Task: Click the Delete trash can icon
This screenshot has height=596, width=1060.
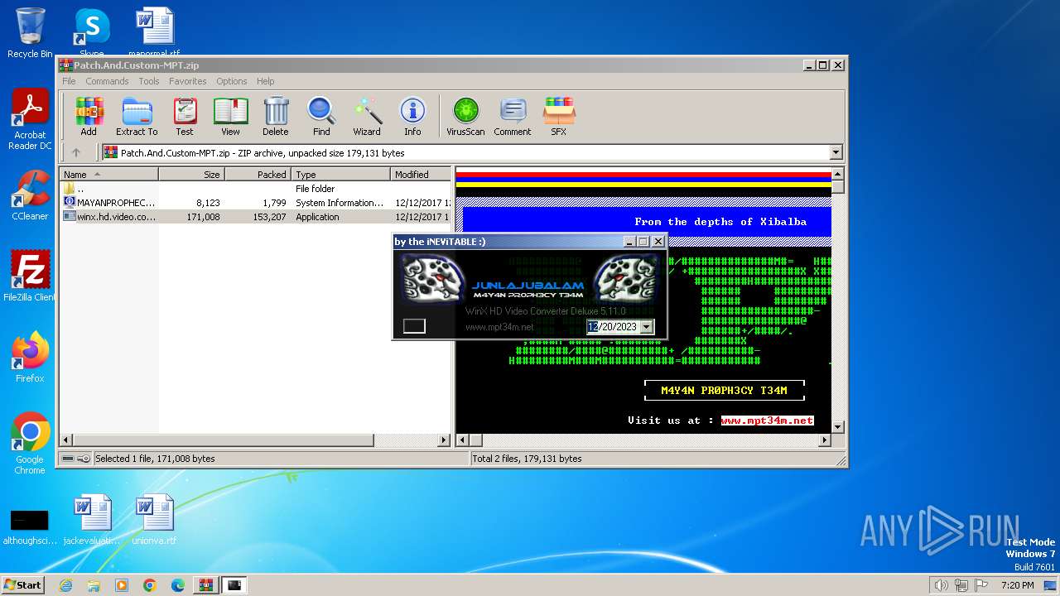Action: point(276,116)
